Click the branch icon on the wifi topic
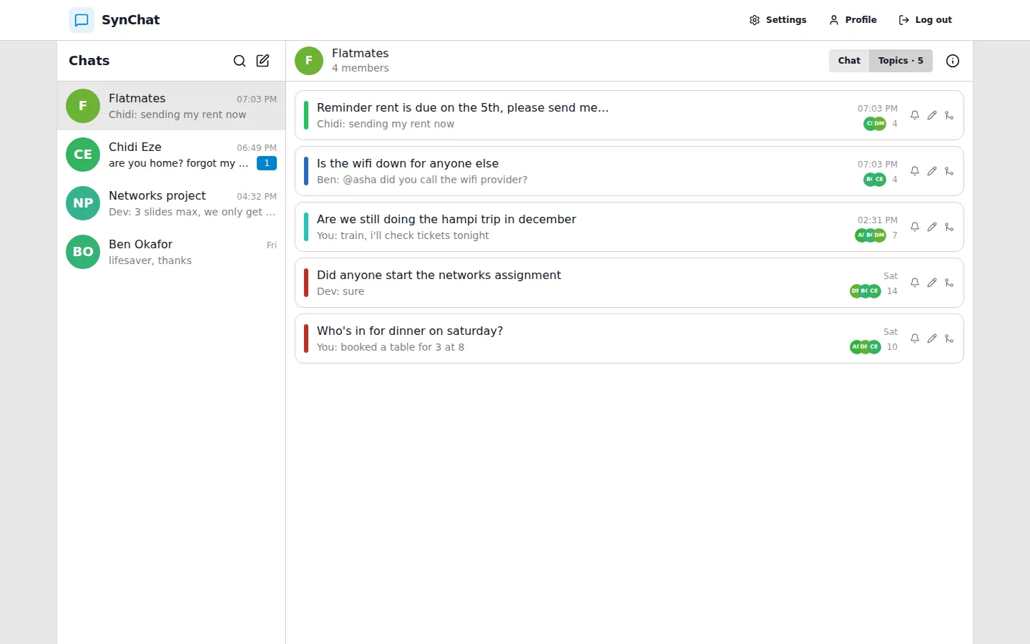The width and height of the screenshot is (1030, 644). tap(949, 171)
